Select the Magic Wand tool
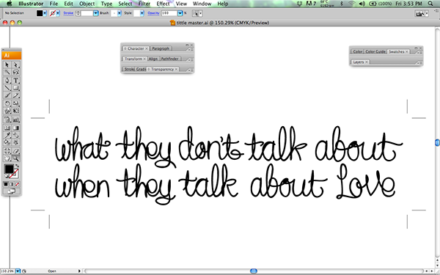Screen dimensions: 440x275 [x=7, y=72]
